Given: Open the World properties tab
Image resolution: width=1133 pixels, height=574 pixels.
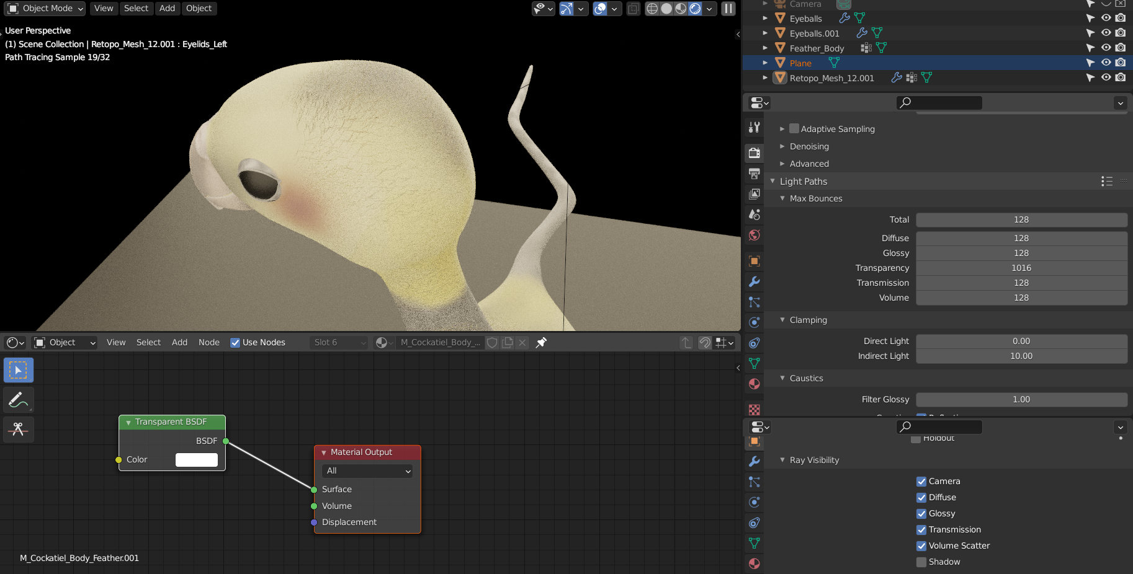Looking at the screenshot, I should tap(755, 235).
